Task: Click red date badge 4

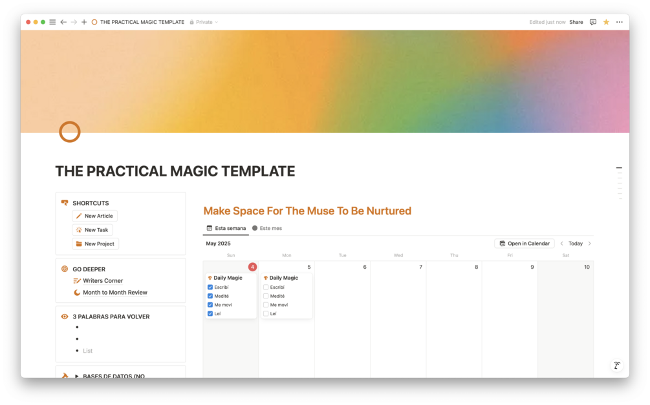Action: coord(252,267)
